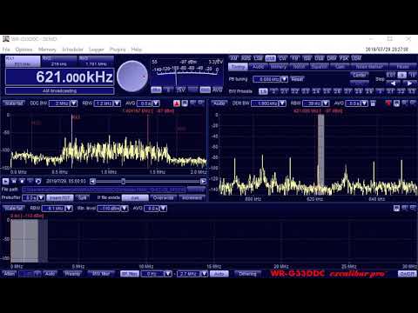Viewport: 418px width, 313px height.
Task: Expand the RBW dropdown in demodulator spectrum
Action: [326, 103]
